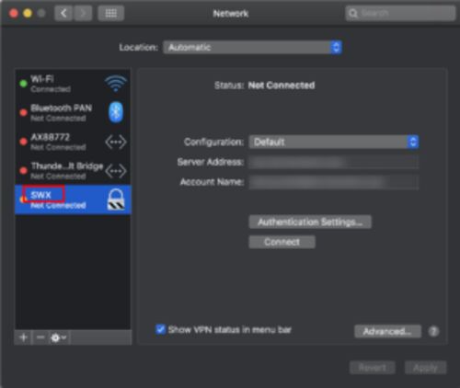Click the Revert button
The width and height of the screenshot is (460, 388).
pyautogui.click(x=373, y=368)
